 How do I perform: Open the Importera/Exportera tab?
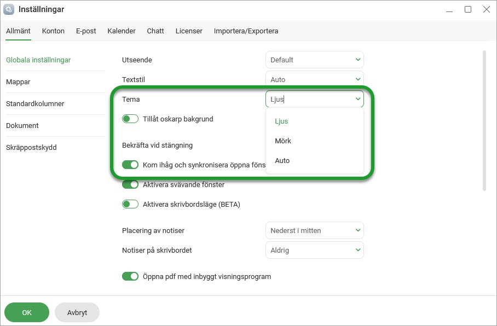[x=246, y=31]
